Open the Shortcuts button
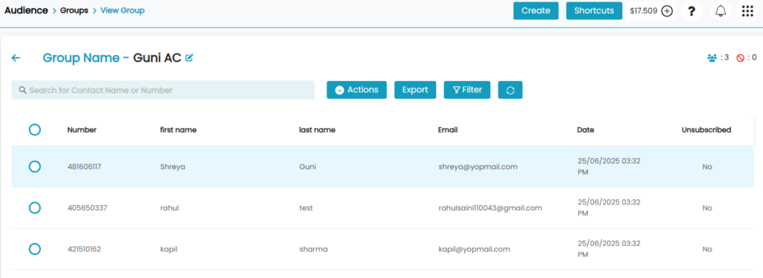The image size is (763, 278). coord(594,10)
